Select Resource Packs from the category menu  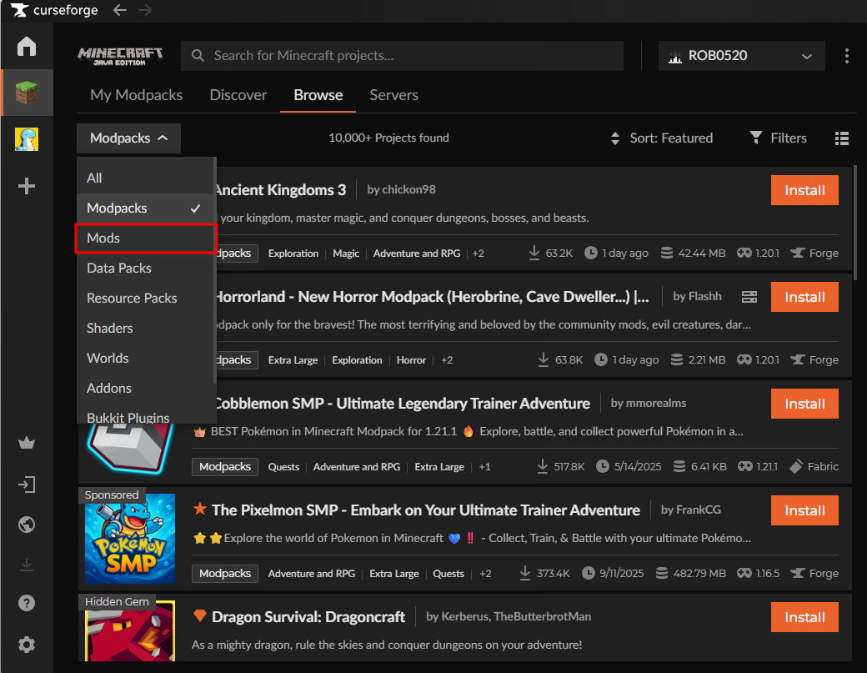[145, 298]
